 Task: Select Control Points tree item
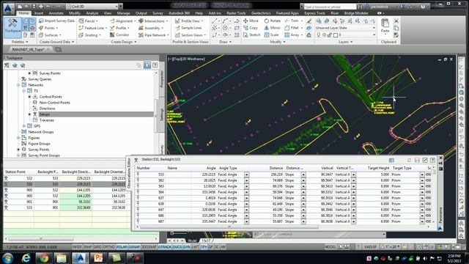(x=51, y=97)
